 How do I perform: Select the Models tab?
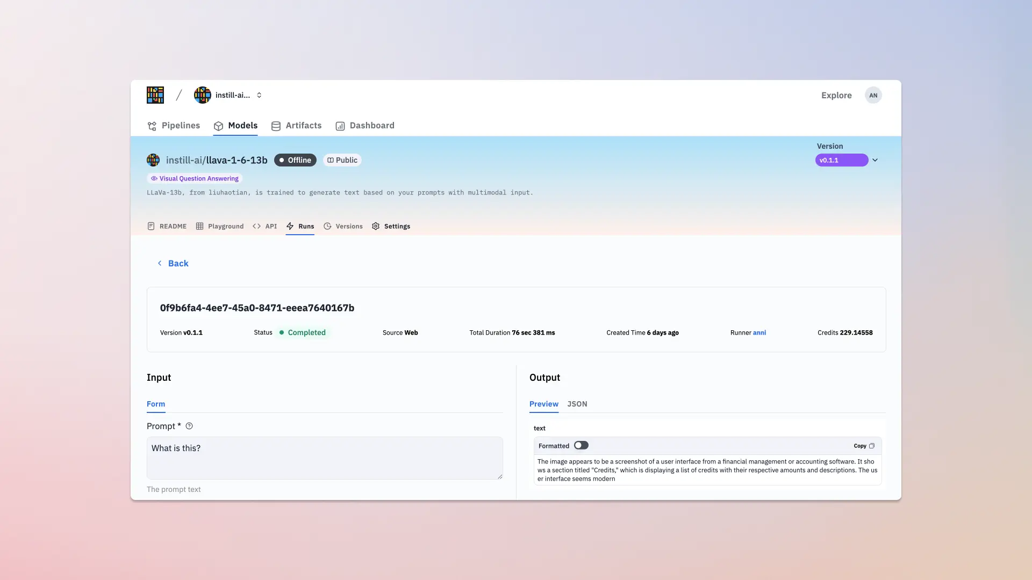pyautogui.click(x=235, y=126)
